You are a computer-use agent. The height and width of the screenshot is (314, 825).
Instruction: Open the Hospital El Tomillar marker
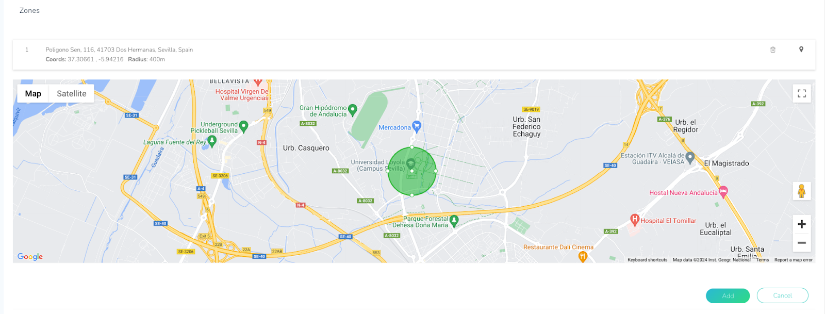coord(635,220)
